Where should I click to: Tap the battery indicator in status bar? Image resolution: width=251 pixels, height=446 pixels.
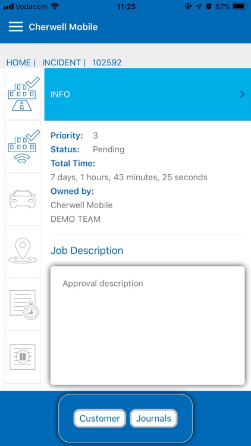[x=240, y=7]
